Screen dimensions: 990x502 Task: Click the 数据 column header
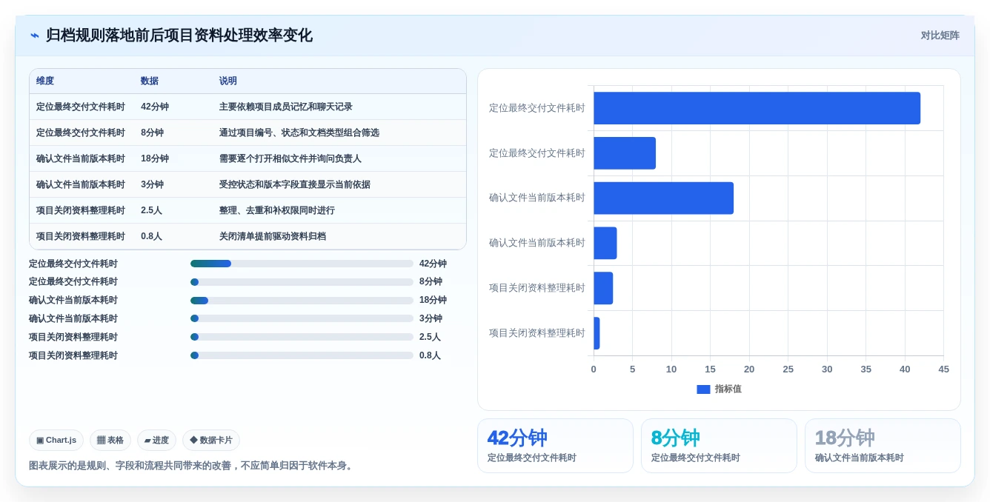[x=150, y=81]
